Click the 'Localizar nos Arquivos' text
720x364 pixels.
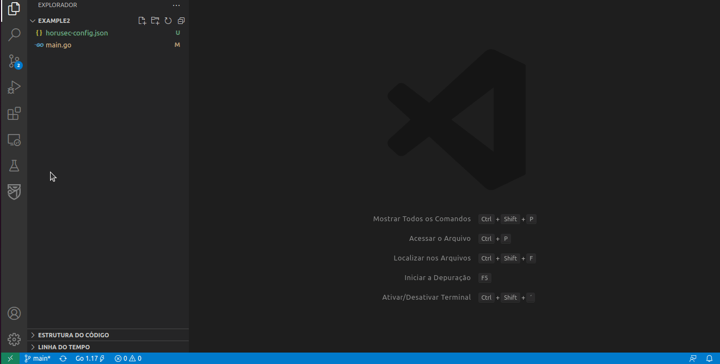tap(432, 258)
